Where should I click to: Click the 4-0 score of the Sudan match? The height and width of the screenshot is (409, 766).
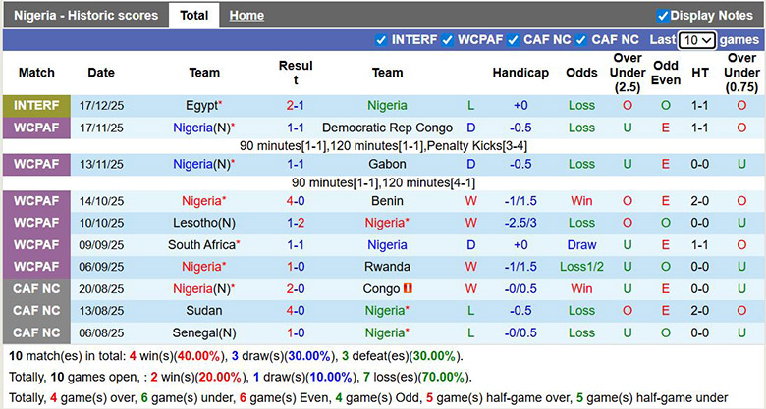pos(295,311)
